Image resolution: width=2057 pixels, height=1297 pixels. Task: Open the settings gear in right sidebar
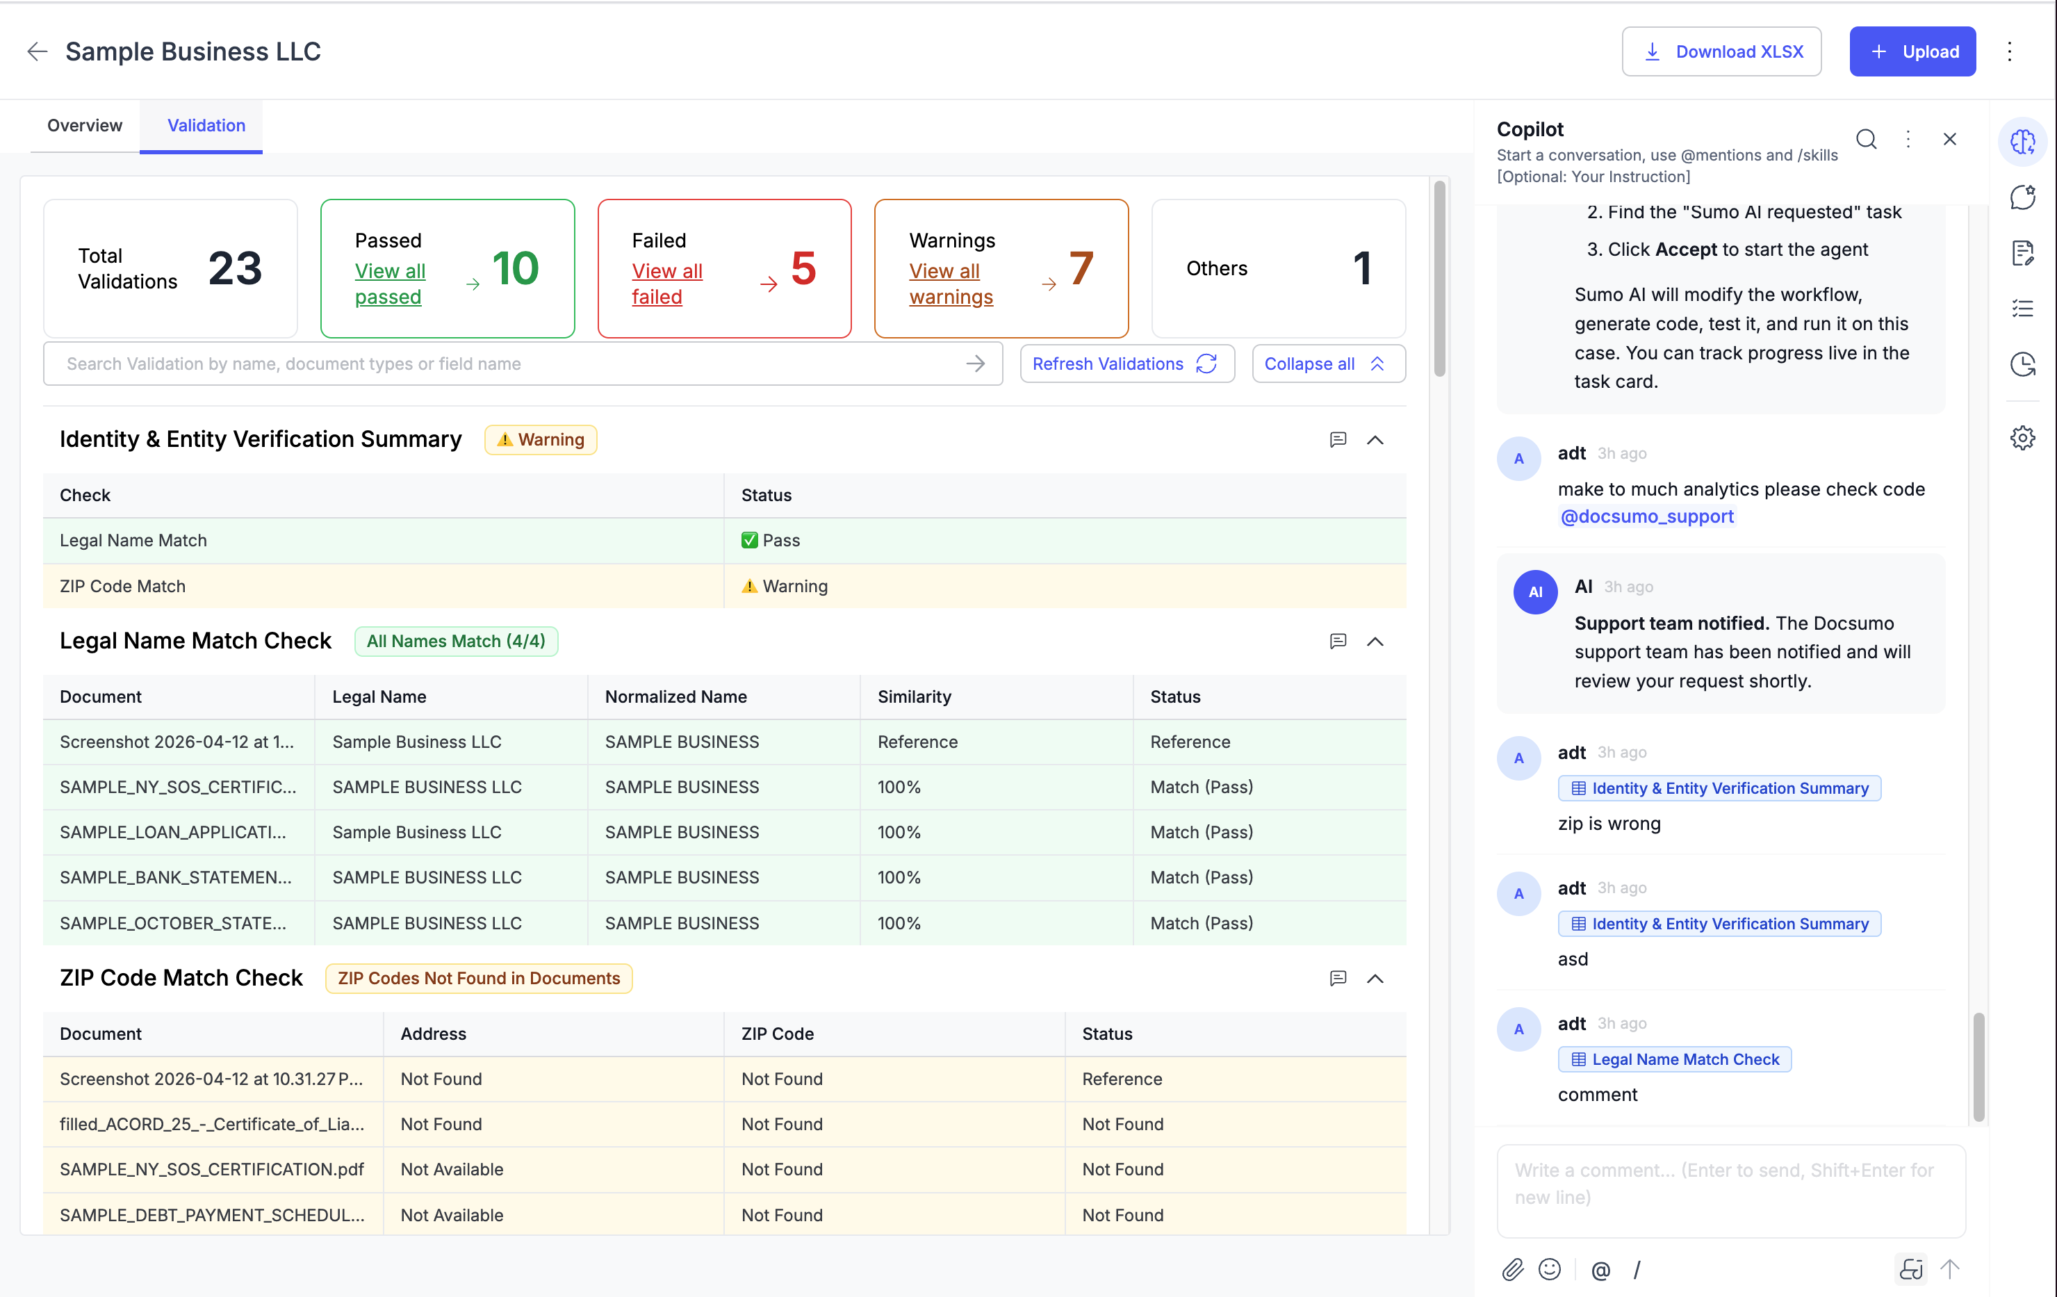click(x=2022, y=439)
